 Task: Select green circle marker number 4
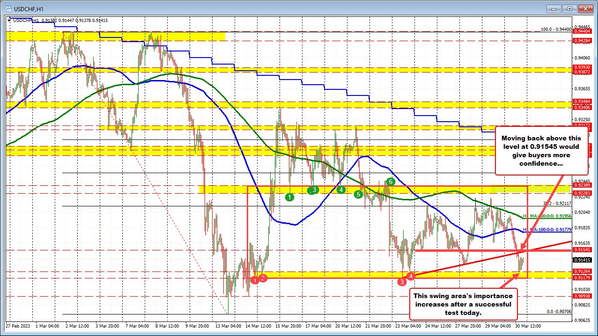[x=341, y=190]
